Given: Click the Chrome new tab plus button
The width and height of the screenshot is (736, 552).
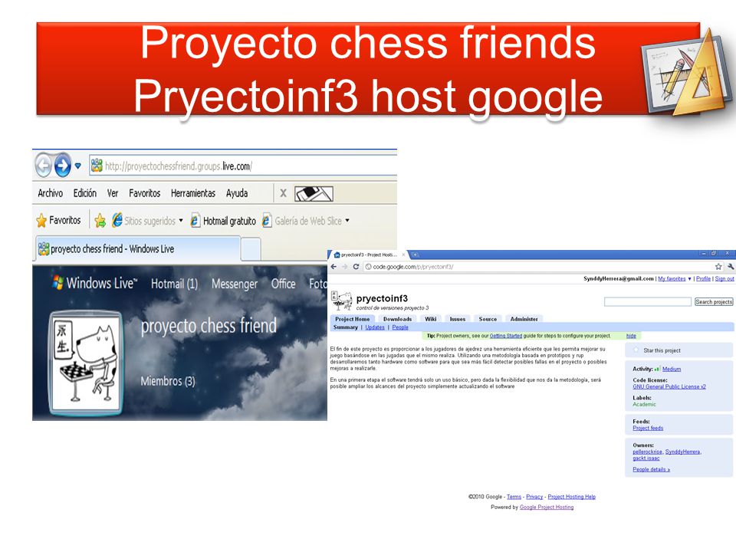Looking at the screenshot, I should (x=416, y=255).
